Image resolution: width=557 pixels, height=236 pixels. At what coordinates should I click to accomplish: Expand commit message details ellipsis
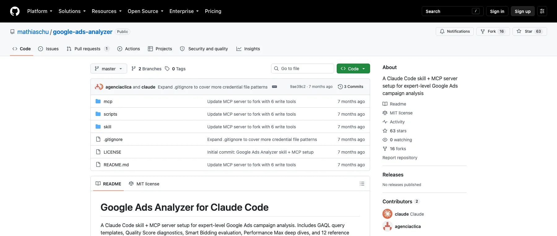click(x=274, y=87)
